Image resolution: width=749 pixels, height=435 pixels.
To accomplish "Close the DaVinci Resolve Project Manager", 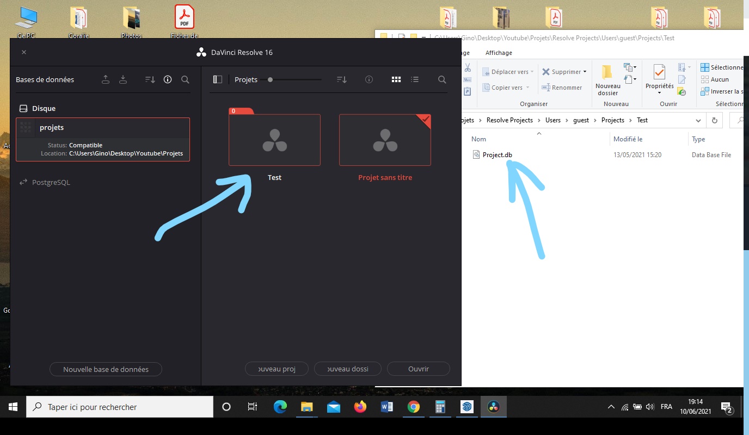I will click(24, 52).
